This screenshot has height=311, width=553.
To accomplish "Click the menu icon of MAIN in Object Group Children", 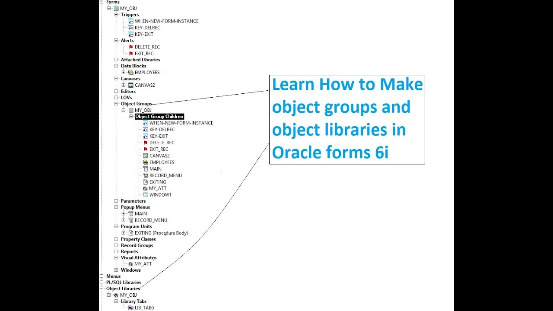I will pyautogui.click(x=146, y=169).
